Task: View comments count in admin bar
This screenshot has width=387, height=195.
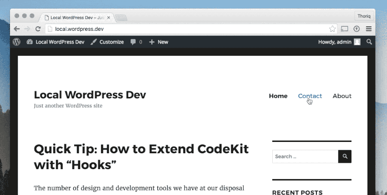Action: tap(136, 42)
